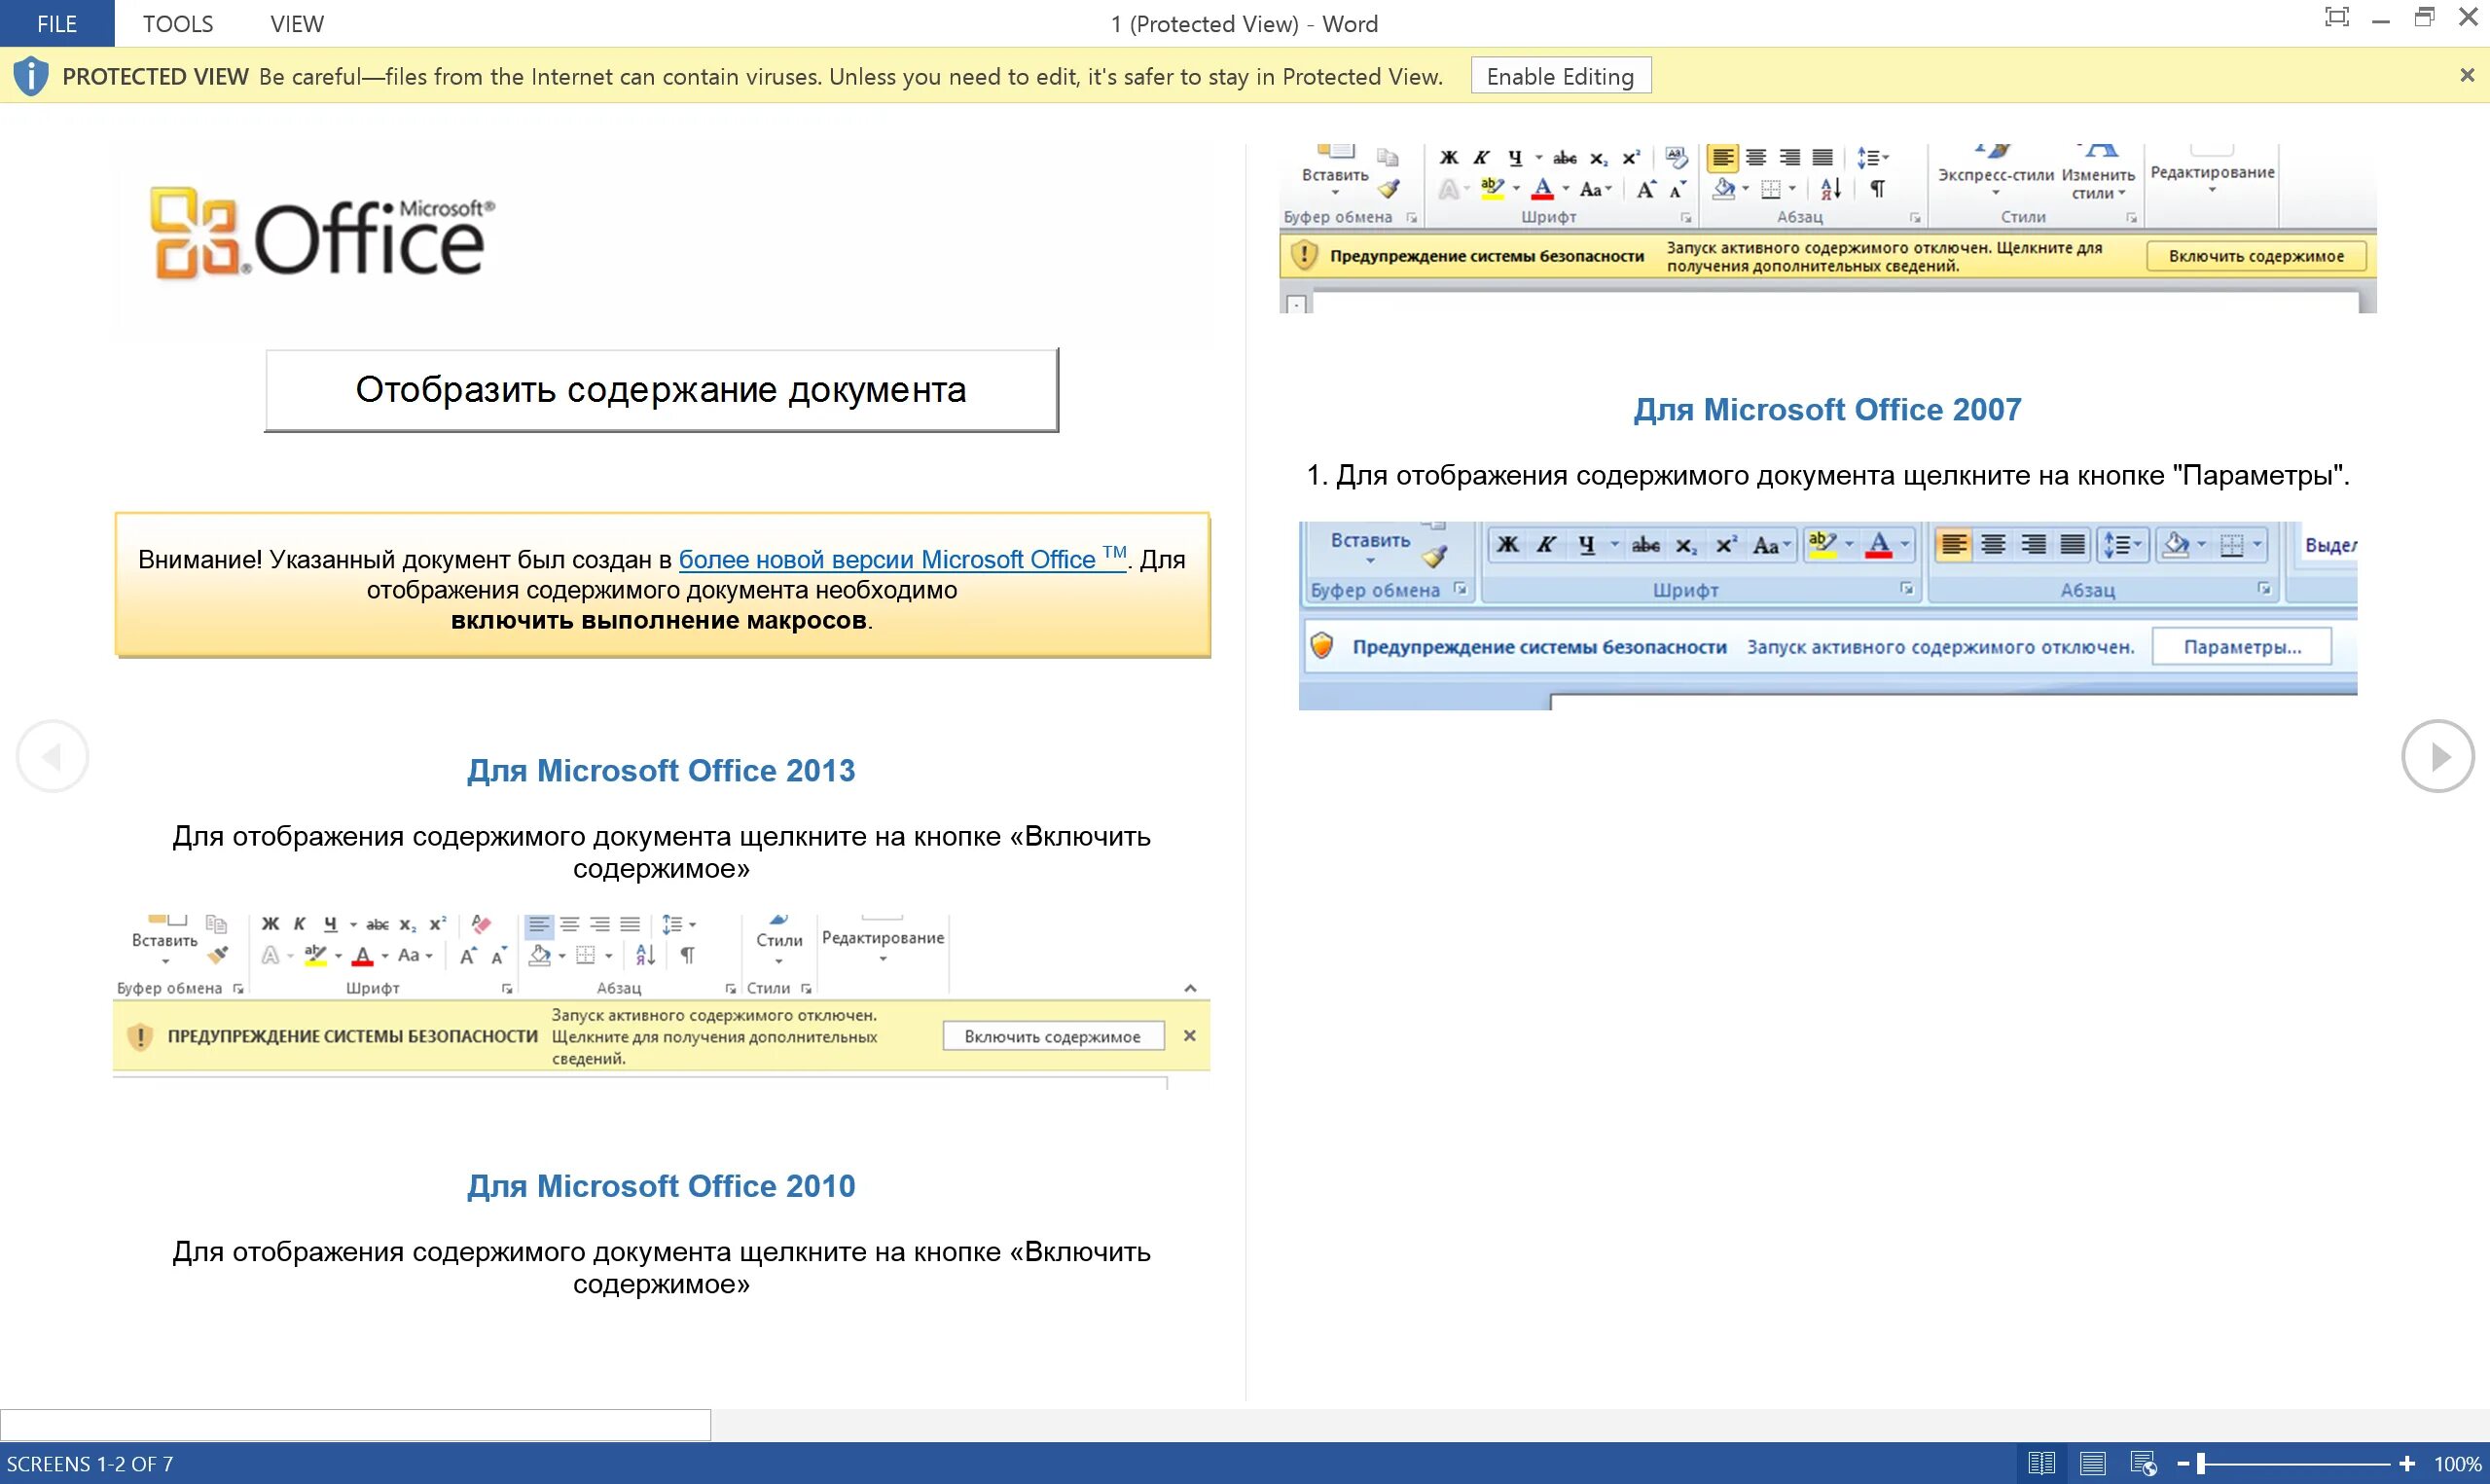2490x1484 pixels.
Task: Click the zoom in plus button
Action: click(2407, 1465)
